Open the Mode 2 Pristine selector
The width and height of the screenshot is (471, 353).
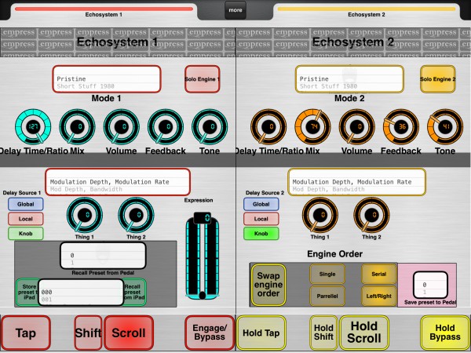pos(349,79)
